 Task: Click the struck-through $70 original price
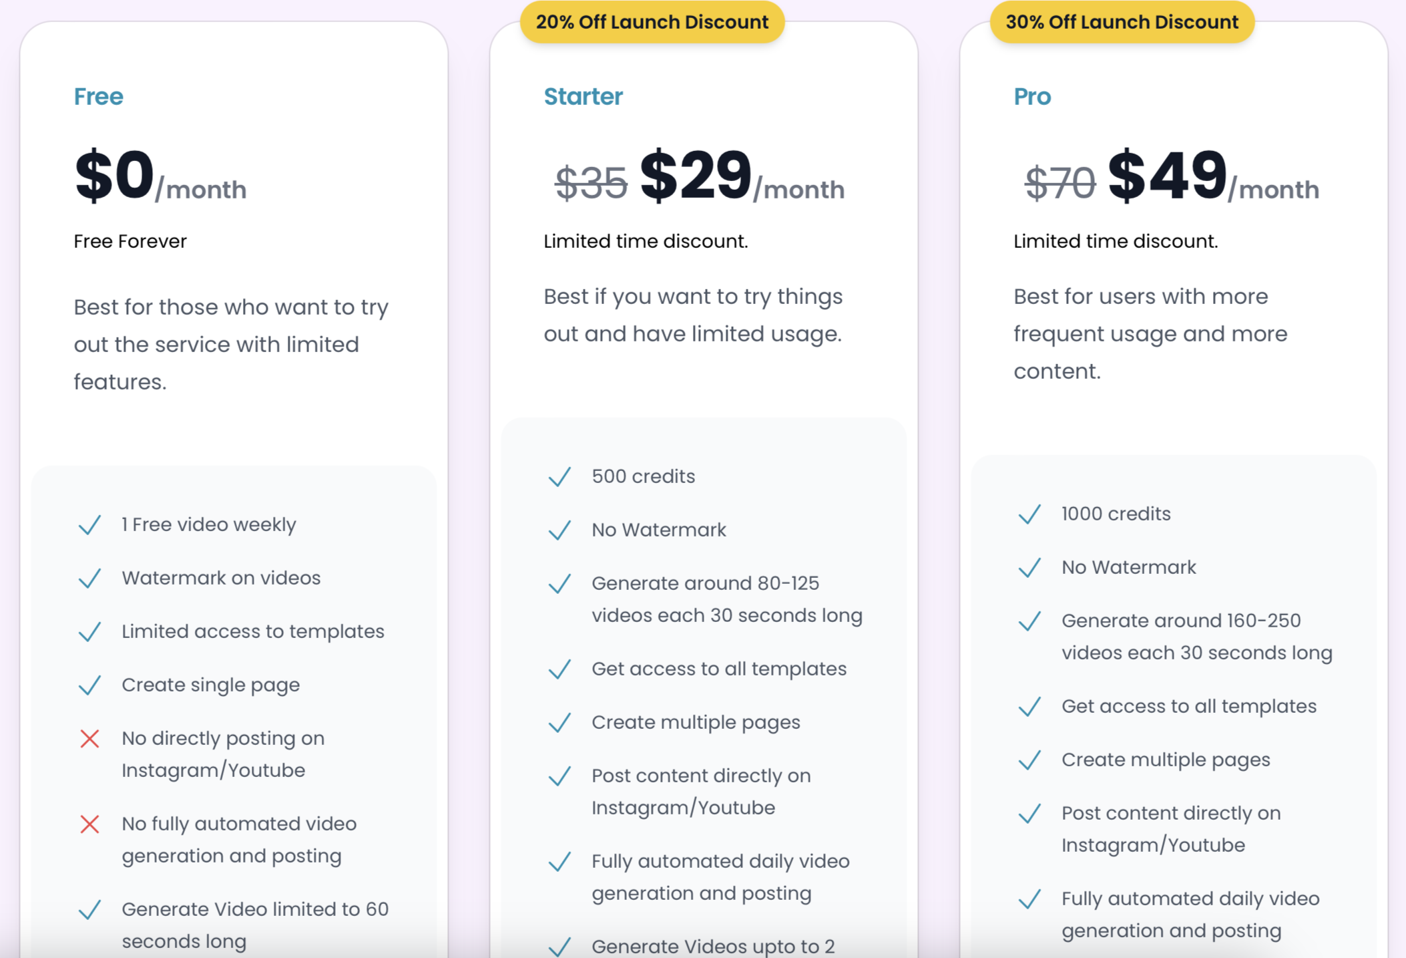(1060, 183)
